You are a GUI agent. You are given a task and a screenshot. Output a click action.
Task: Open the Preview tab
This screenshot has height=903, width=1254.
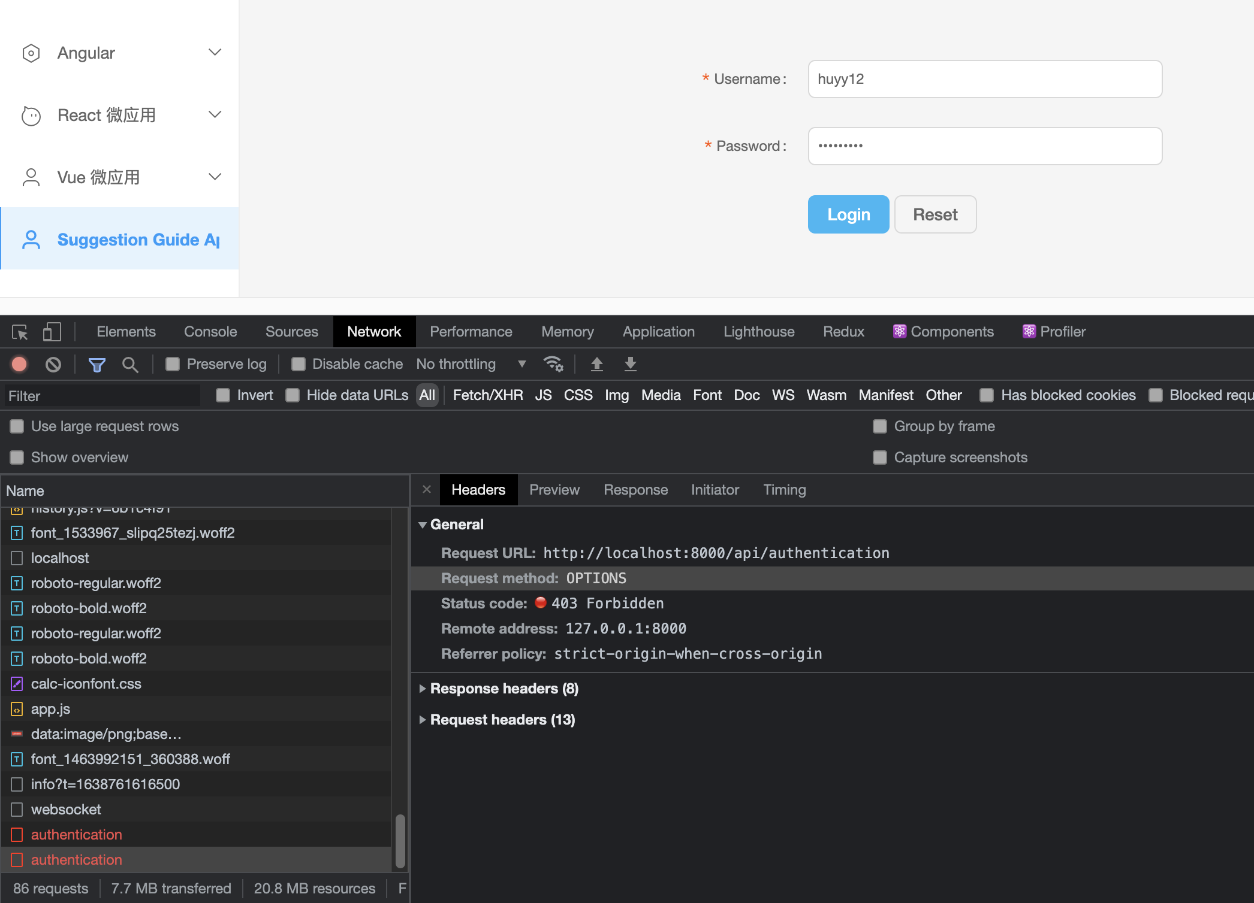coord(554,490)
